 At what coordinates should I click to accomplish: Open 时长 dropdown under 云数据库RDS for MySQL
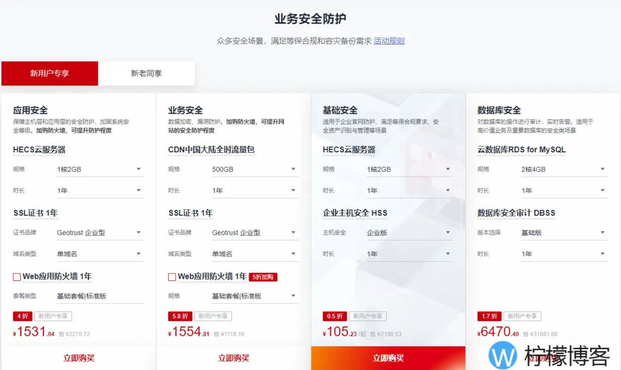(565, 190)
